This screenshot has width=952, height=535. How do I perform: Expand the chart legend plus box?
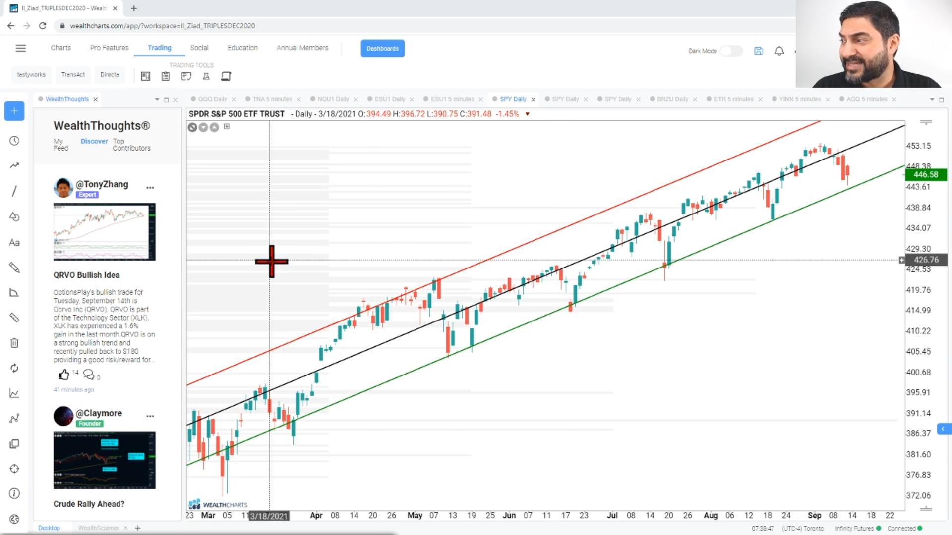(x=227, y=127)
